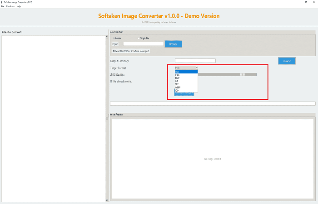Open the File menu
This screenshot has width=318, height=204.
3,6
